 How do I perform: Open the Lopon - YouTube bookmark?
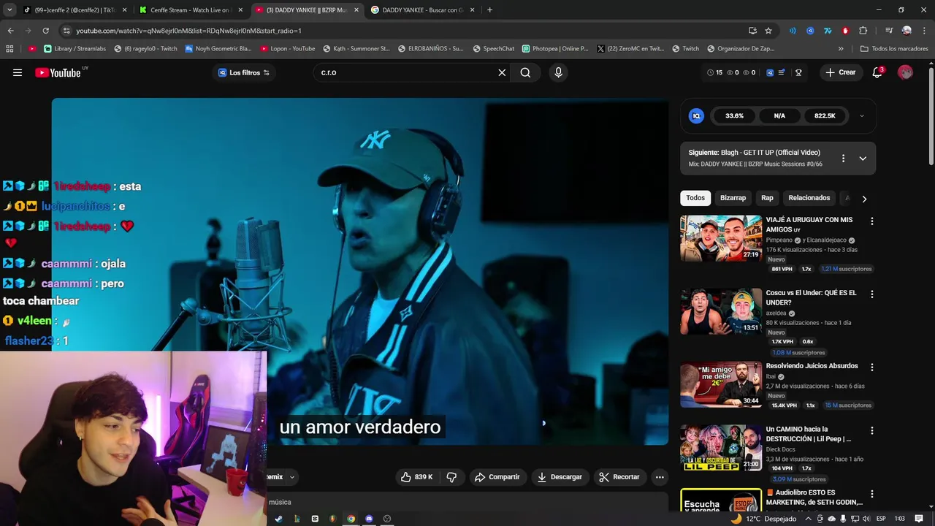288,49
